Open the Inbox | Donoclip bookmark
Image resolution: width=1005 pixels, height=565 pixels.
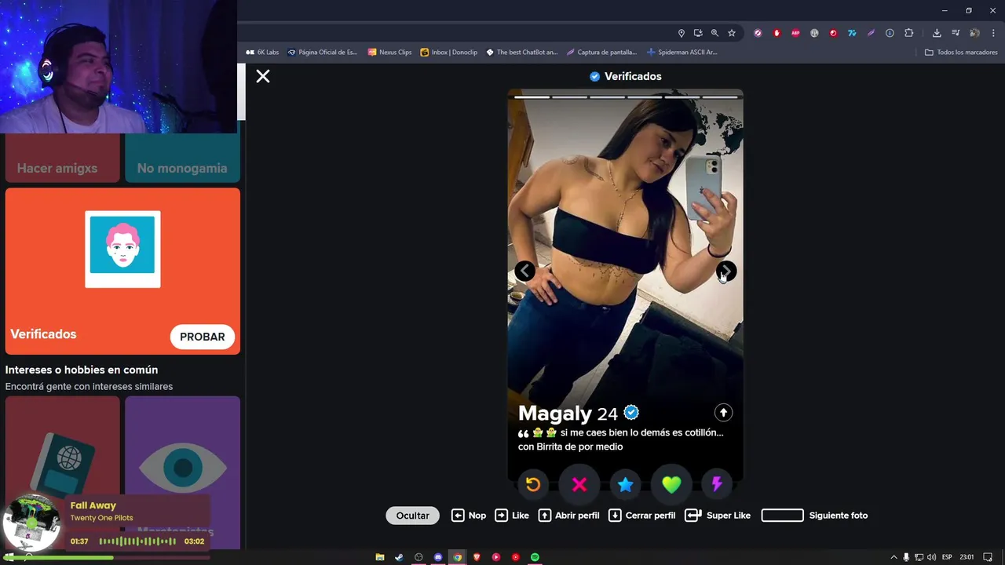click(x=448, y=53)
